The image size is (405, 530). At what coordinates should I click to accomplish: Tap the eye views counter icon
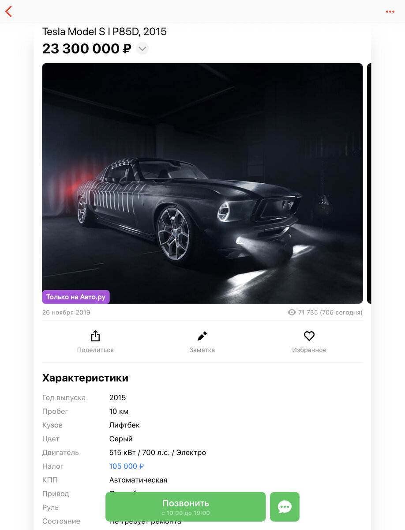[292, 312]
